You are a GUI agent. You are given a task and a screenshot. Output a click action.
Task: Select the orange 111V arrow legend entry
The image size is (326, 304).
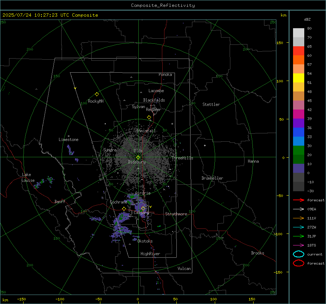pos(298,218)
